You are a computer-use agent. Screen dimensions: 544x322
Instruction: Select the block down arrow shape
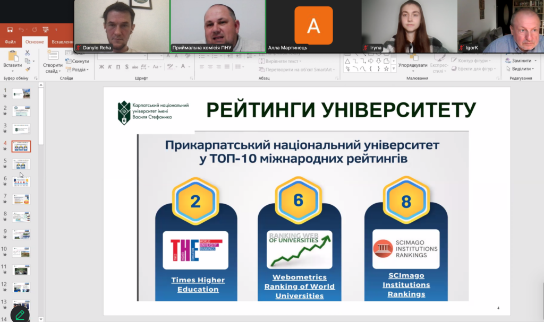point(378,62)
